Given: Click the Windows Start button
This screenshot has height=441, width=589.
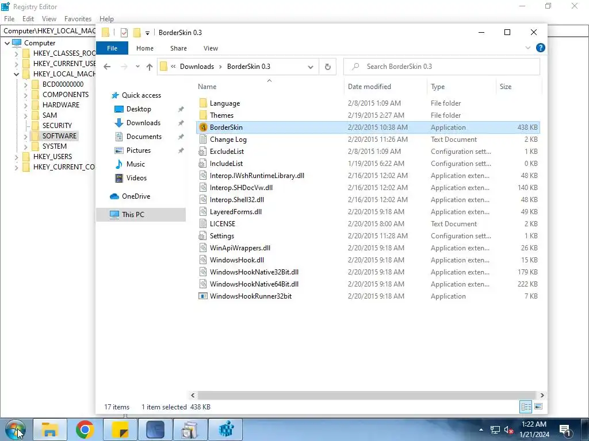Looking at the screenshot, I should (15, 430).
